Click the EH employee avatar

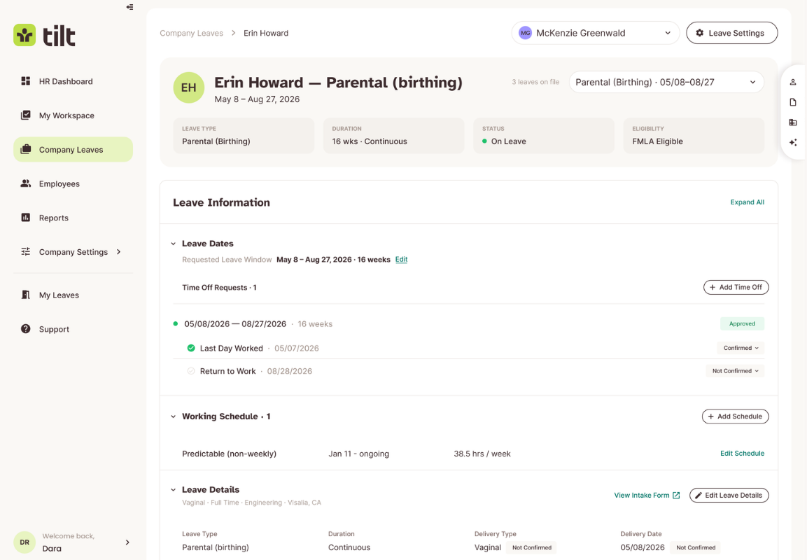(x=188, y=87)
